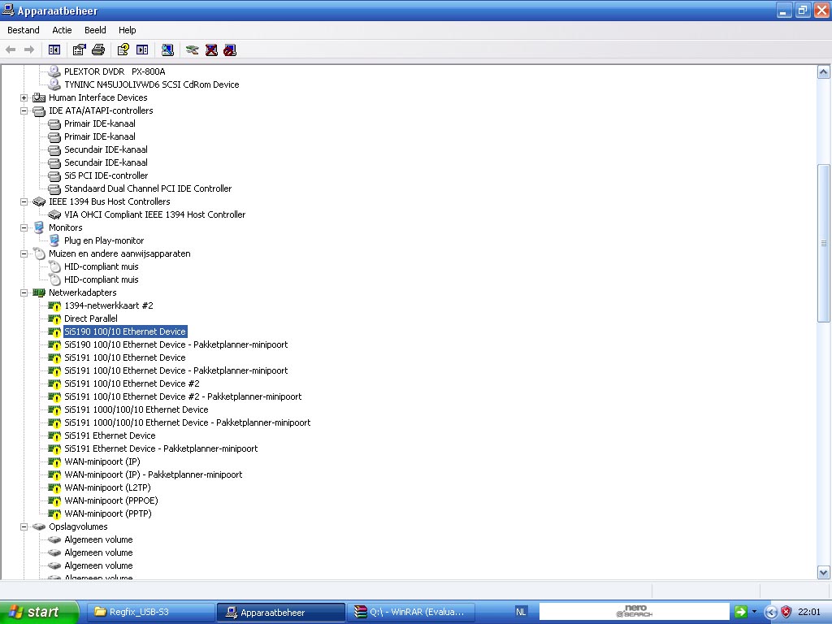This screenshot has height=624, width=832.
Task: Collapse the Opslagvolumes node
Action: (x=24, y=526)
